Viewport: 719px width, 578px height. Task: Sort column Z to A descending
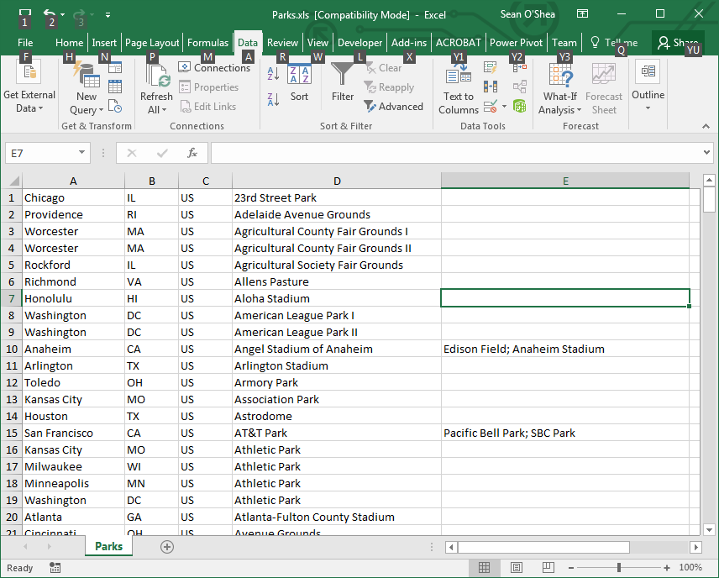(273, 99)
